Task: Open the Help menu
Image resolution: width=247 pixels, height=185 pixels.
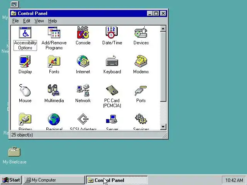Action: (x=52, y=21)
